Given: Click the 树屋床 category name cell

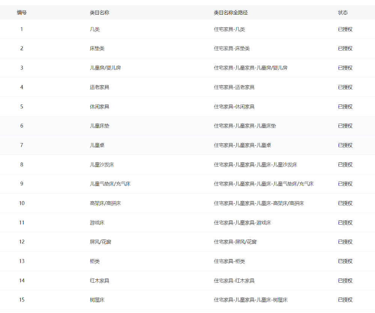Looking at the screenshot, I should pos(97,300).
